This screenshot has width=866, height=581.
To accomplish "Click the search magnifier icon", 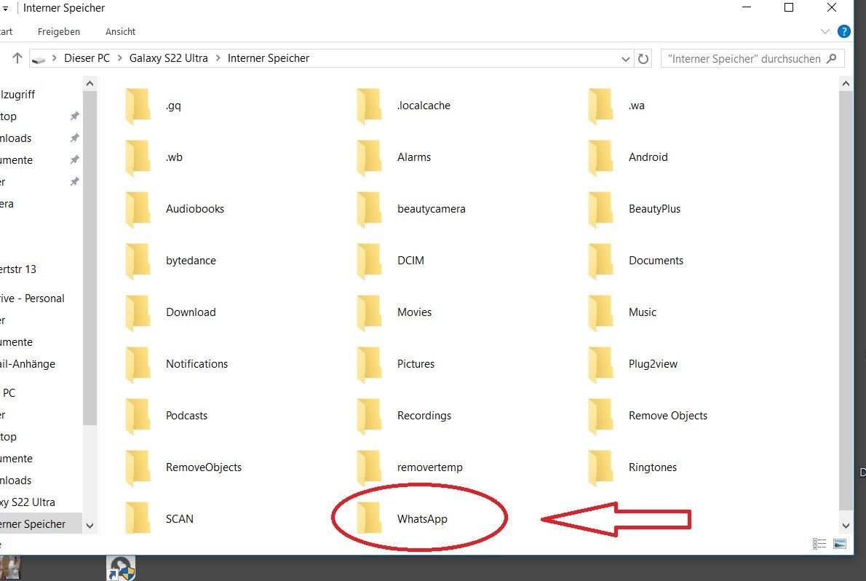I will click(x=833, y=58).
